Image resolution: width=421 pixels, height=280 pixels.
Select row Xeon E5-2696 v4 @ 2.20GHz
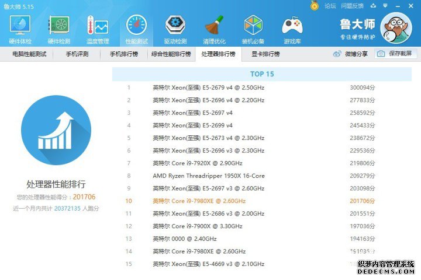click(262, 100)
